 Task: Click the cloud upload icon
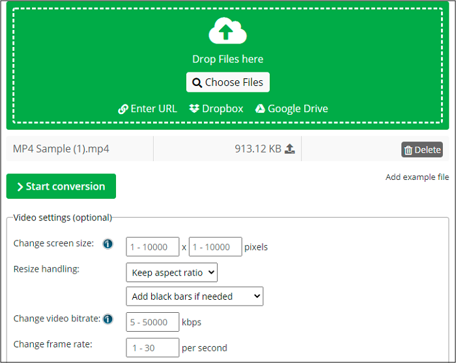[x=227, y=32]
